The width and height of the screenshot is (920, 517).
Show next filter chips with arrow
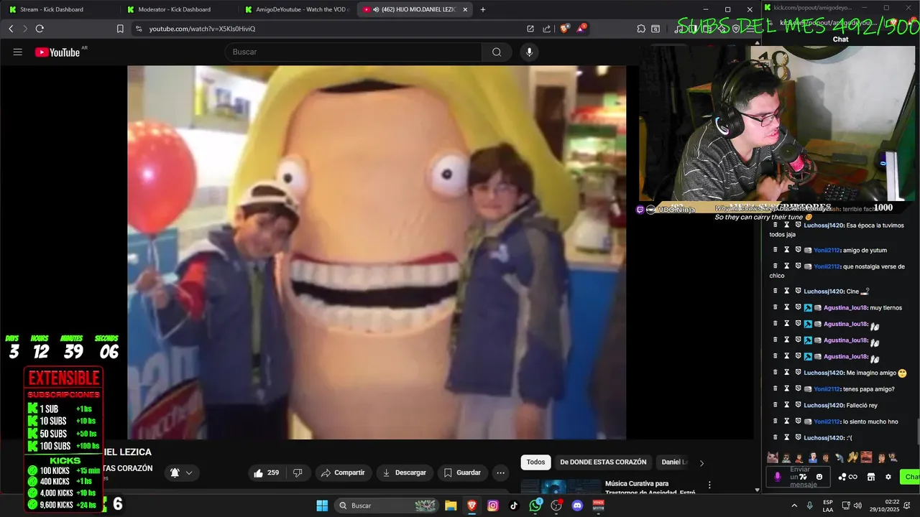(701, 462)
